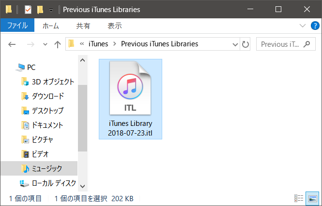Click iTunes in the address breadcrumb
Viewport: 322px width, 206px height.
(x=98, y=44)
